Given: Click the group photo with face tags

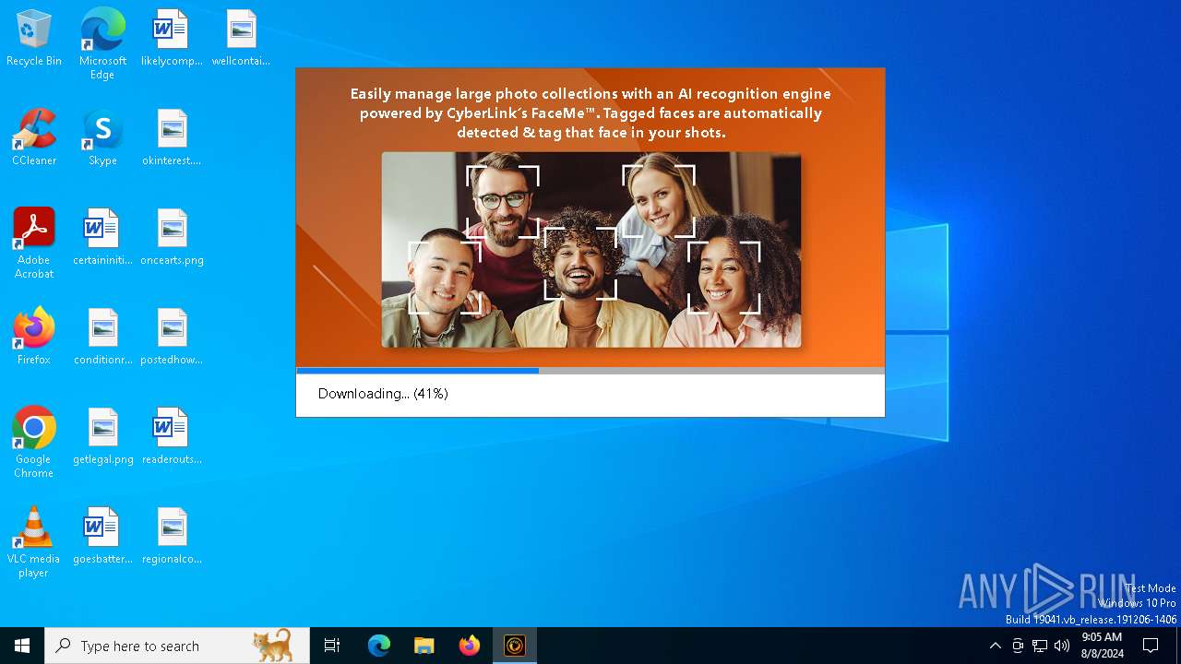Looking at the screenshot, I should [591, 250].
